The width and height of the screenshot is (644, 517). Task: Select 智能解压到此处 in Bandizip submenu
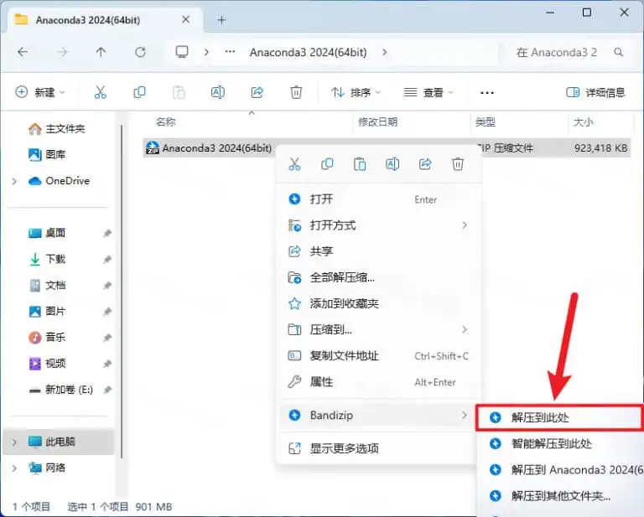coord(561,443)
